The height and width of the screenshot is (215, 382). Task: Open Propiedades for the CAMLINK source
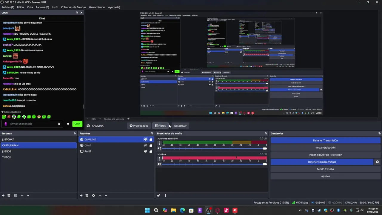pyautogui.click(x=139, y=126)
